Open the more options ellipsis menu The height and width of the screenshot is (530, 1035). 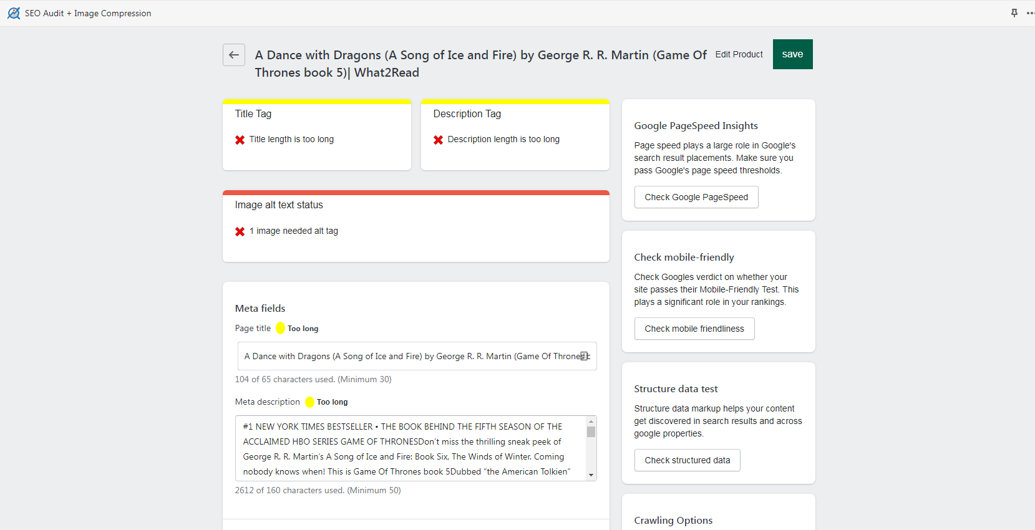1030,12
